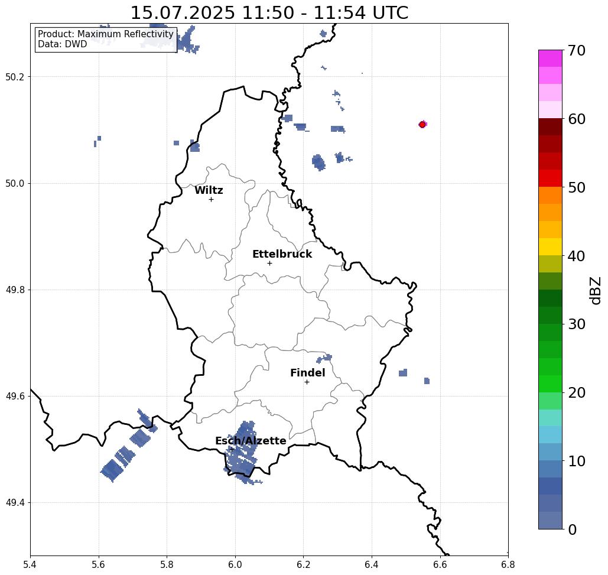The height and width of the screenshot is (575, 608).
Task: Click latitude tick label 49.8
Action: point(15,290)
